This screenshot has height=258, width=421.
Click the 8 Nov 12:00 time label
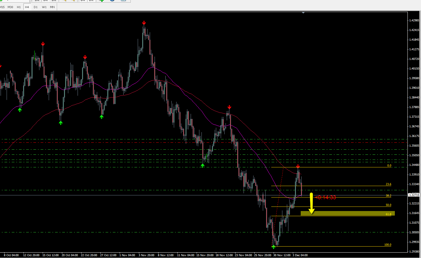pos(166,255)
